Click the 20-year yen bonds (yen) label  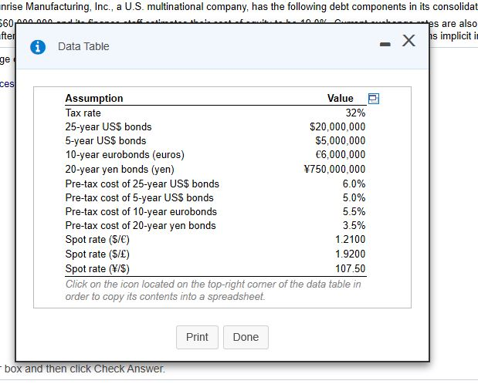click(x=120, y=170)
